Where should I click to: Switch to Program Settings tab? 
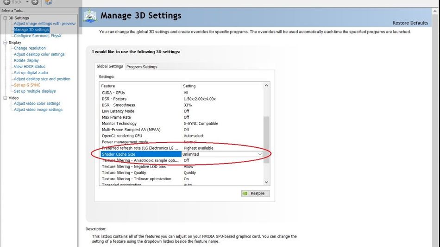pyautogui.click(x=142, y=67)
